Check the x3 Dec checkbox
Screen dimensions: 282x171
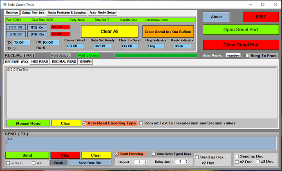(258, 162)
